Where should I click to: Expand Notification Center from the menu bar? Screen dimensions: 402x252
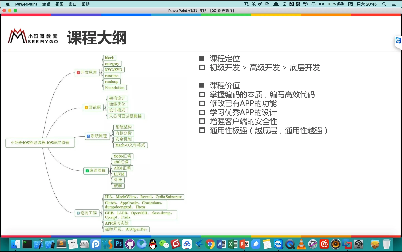pyautogui.click(x=393, y=4)
